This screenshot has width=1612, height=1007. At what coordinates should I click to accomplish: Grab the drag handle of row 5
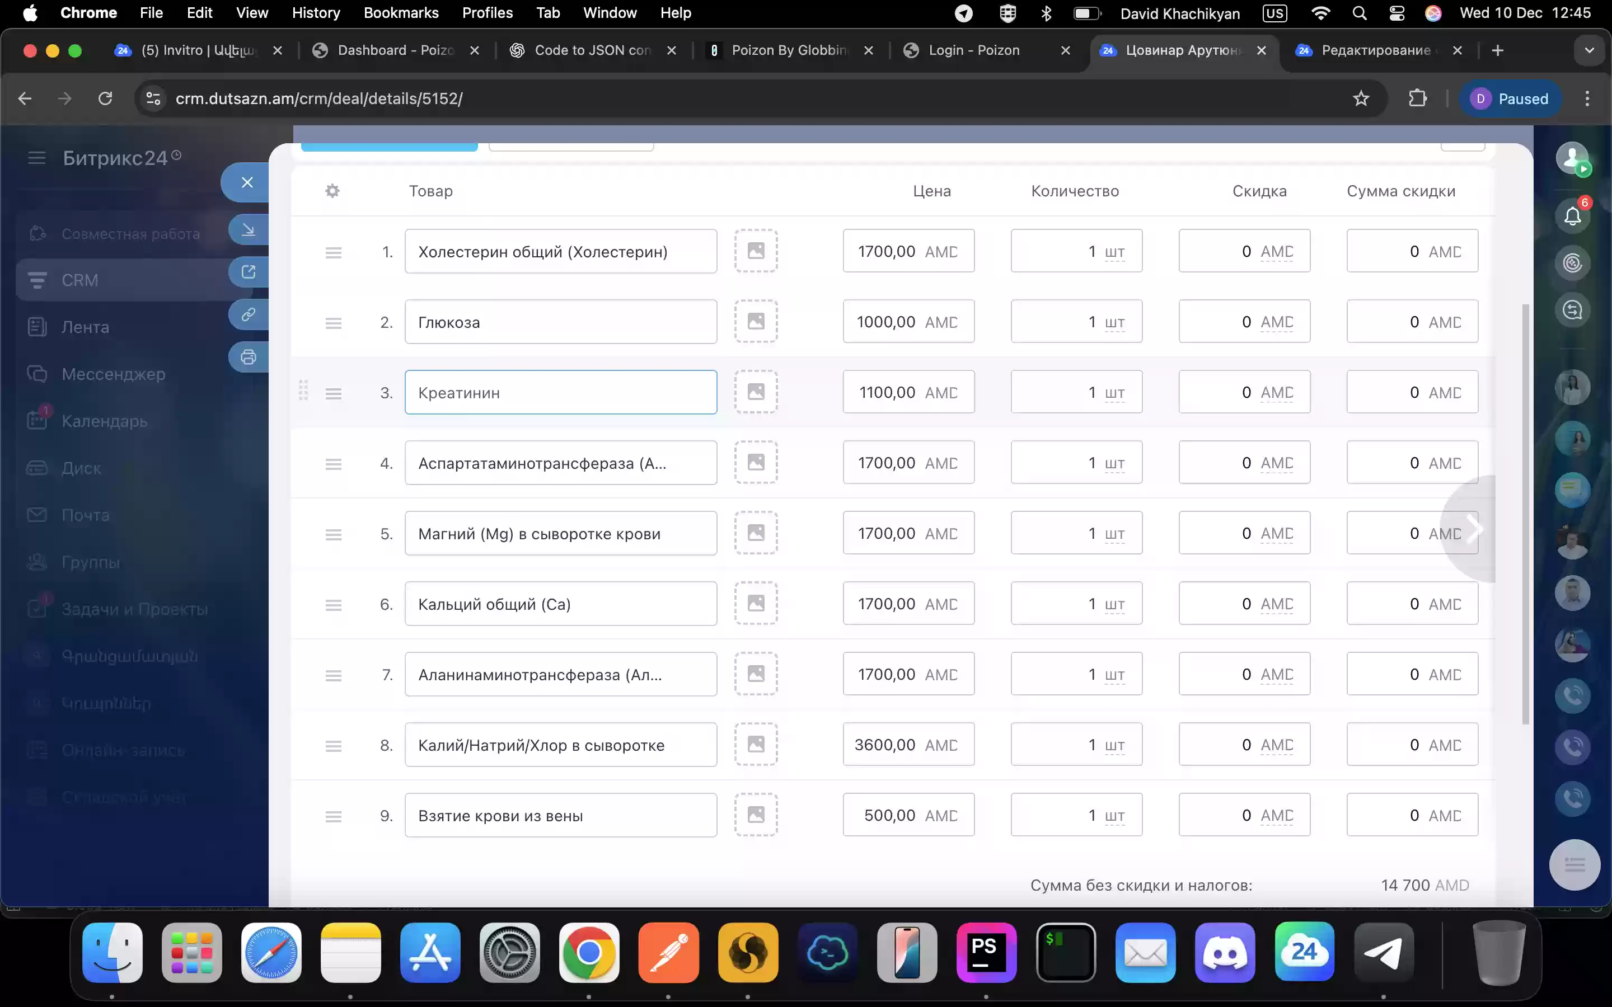[334, 534]
